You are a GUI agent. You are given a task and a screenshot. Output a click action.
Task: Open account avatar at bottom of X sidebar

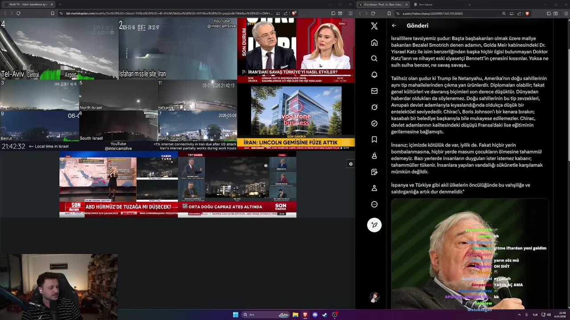(x=374, y=297)
